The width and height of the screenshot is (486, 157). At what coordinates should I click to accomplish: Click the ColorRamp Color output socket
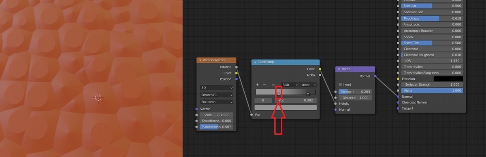click(x=320, y=69)
